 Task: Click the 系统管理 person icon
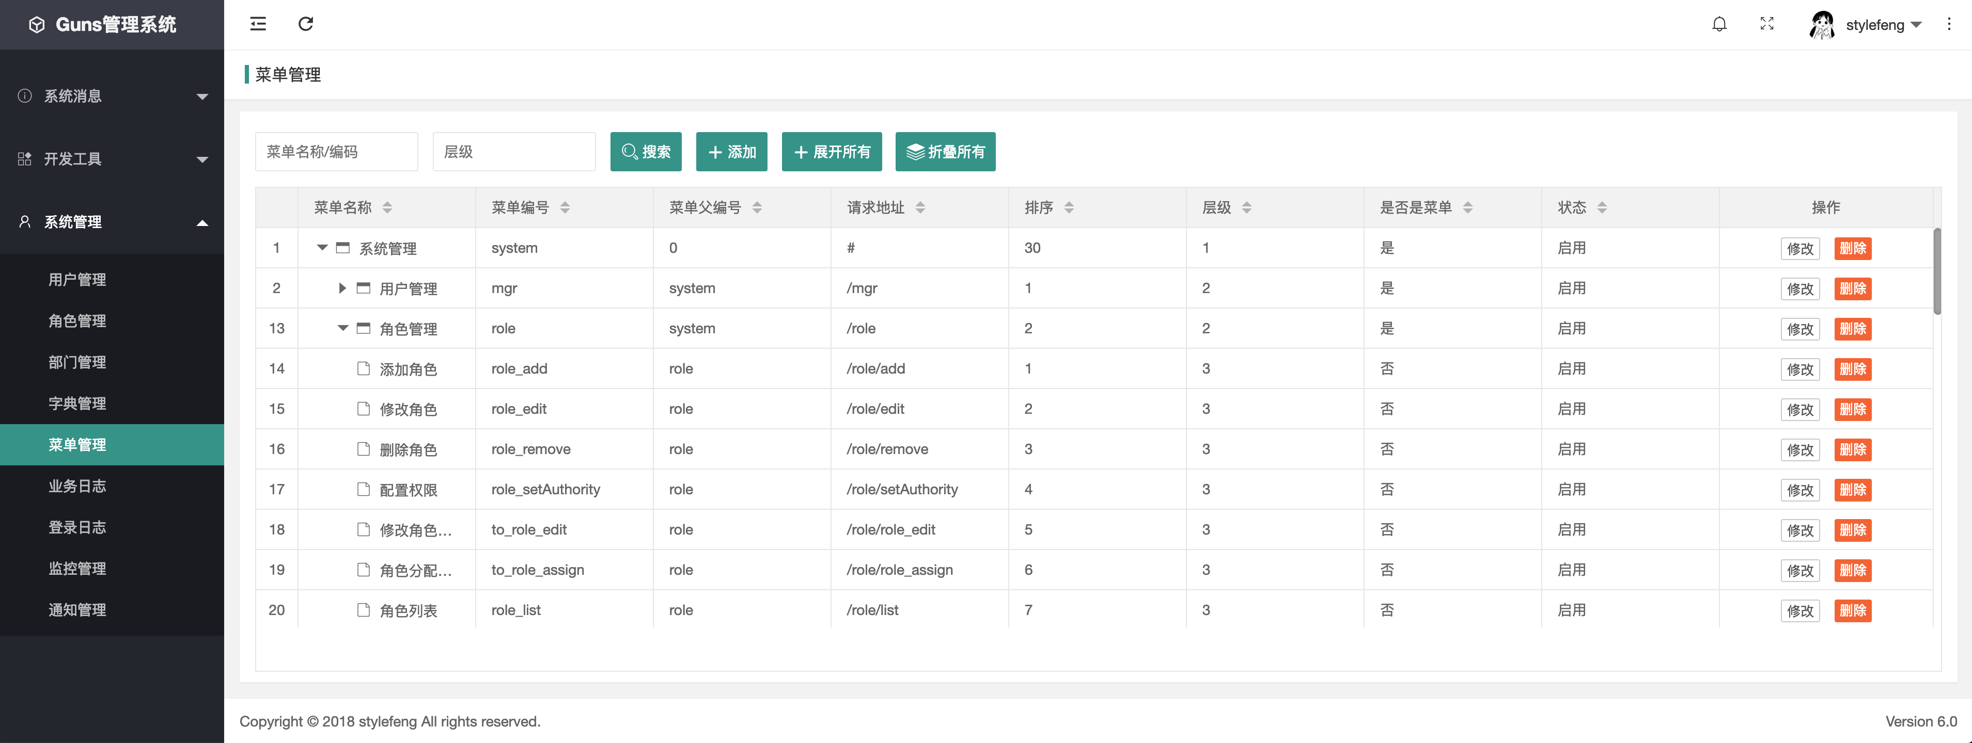24,222
